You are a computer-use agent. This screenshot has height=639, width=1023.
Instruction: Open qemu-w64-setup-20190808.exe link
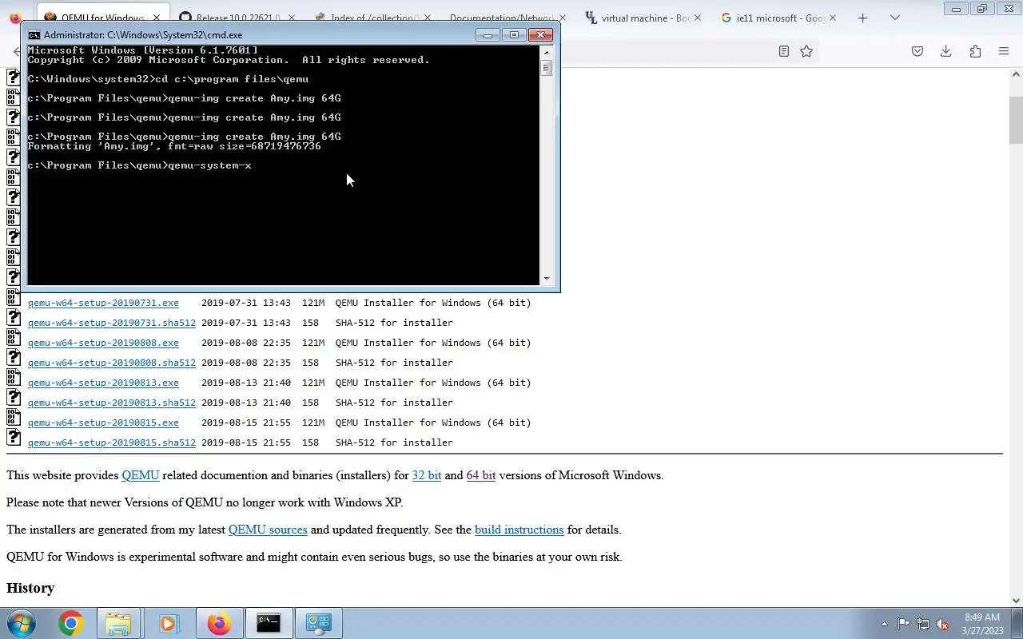(103, 343)
